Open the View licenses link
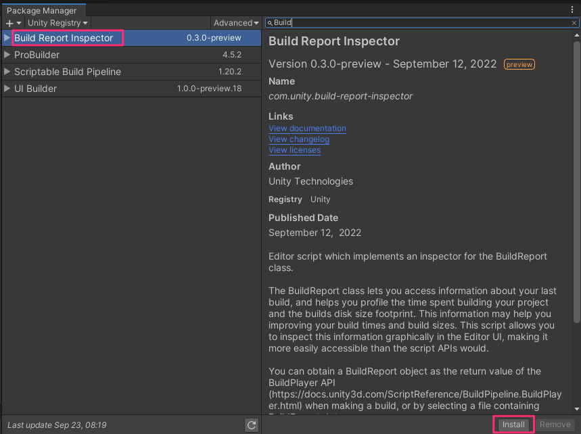The height and width of the screenshot is (434, 581). click(295, 150)
